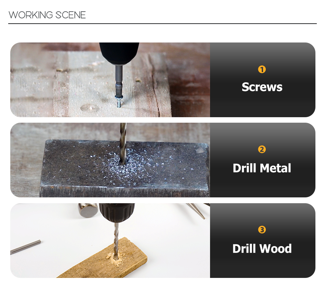The width and height of the screenshot is (325, 281).
Task: Click the drill chuck in the wood photo
Action: click(x=117, y=212)
